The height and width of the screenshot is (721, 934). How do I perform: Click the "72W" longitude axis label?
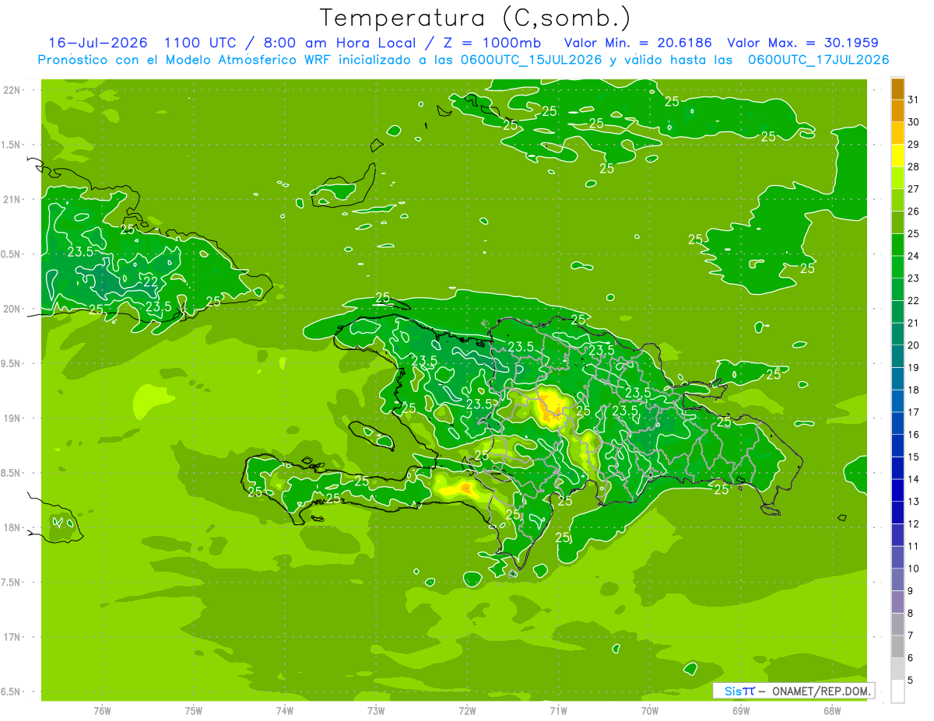click(467, 711)
